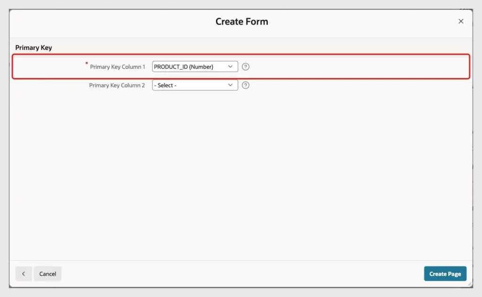
Task: Close the Create Form dialog
Action: click(461, 21)
